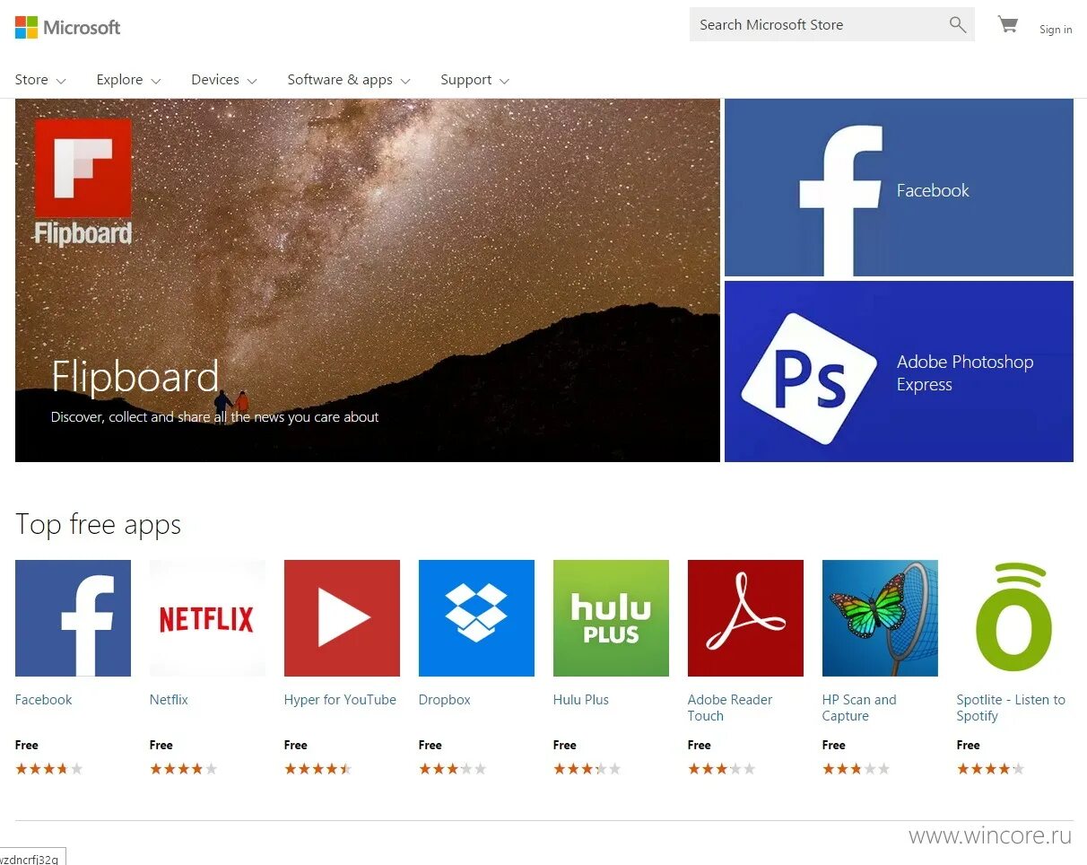Open the shopping cart
This screenshot has height=865, width=1087.
coord(1008,25)
